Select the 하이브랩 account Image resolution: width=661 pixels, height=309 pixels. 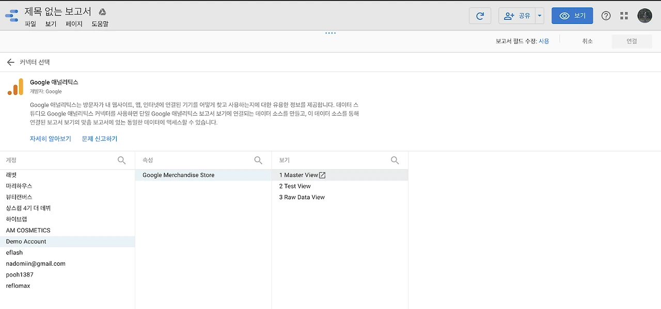pyautogui.click(x=67, y=219)
